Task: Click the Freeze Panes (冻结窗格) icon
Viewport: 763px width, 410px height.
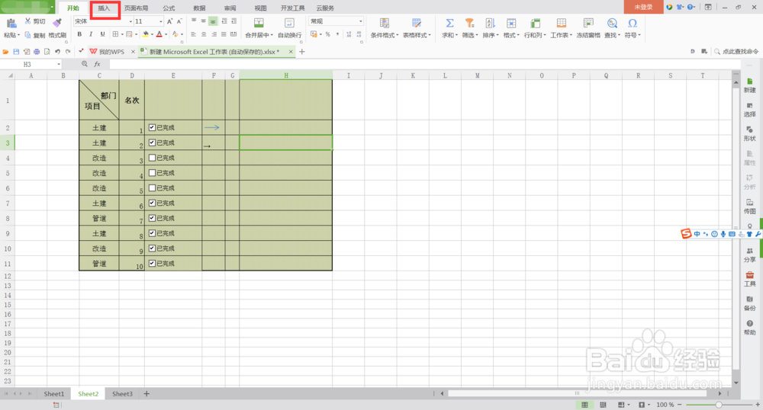Action: [x=588, y=23]
